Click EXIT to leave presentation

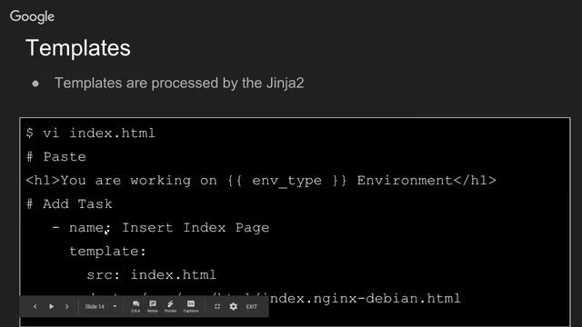point(252,307)
